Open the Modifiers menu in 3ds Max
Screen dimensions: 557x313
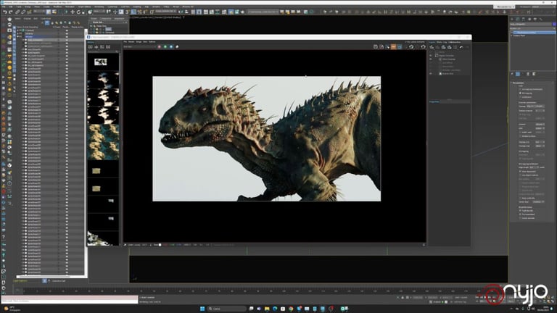pyautogui.click(x=57, y=7)
